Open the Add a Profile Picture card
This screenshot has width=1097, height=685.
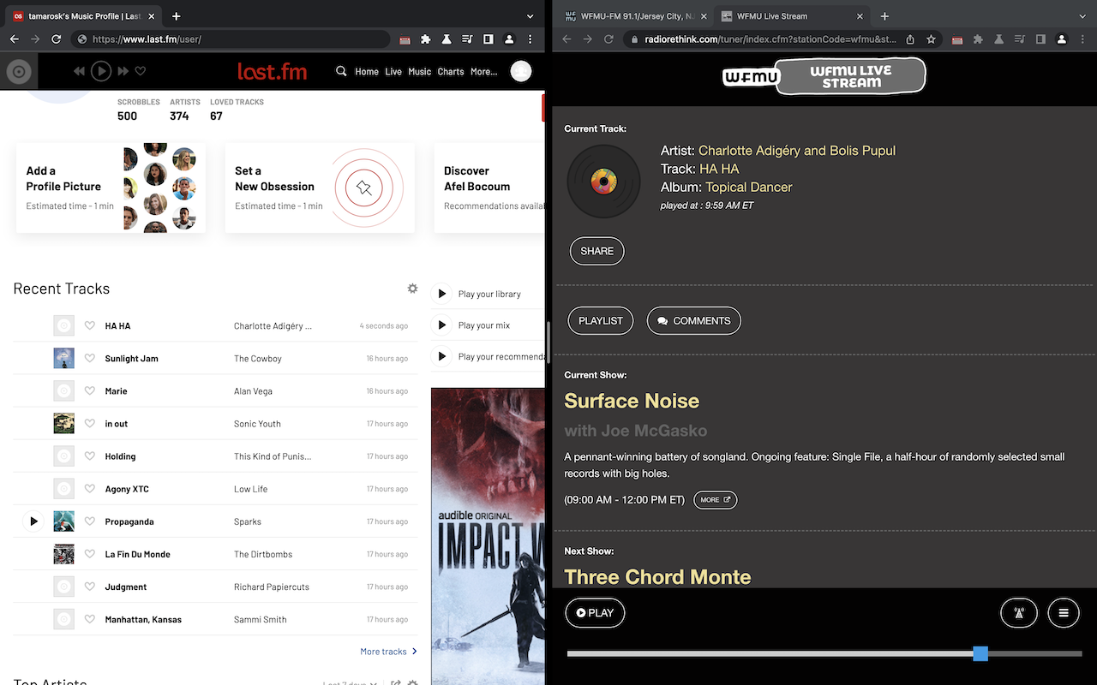point(111,188)
